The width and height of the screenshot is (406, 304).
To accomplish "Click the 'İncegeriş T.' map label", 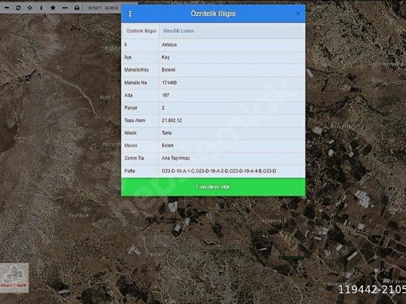I will coord(273,220).
